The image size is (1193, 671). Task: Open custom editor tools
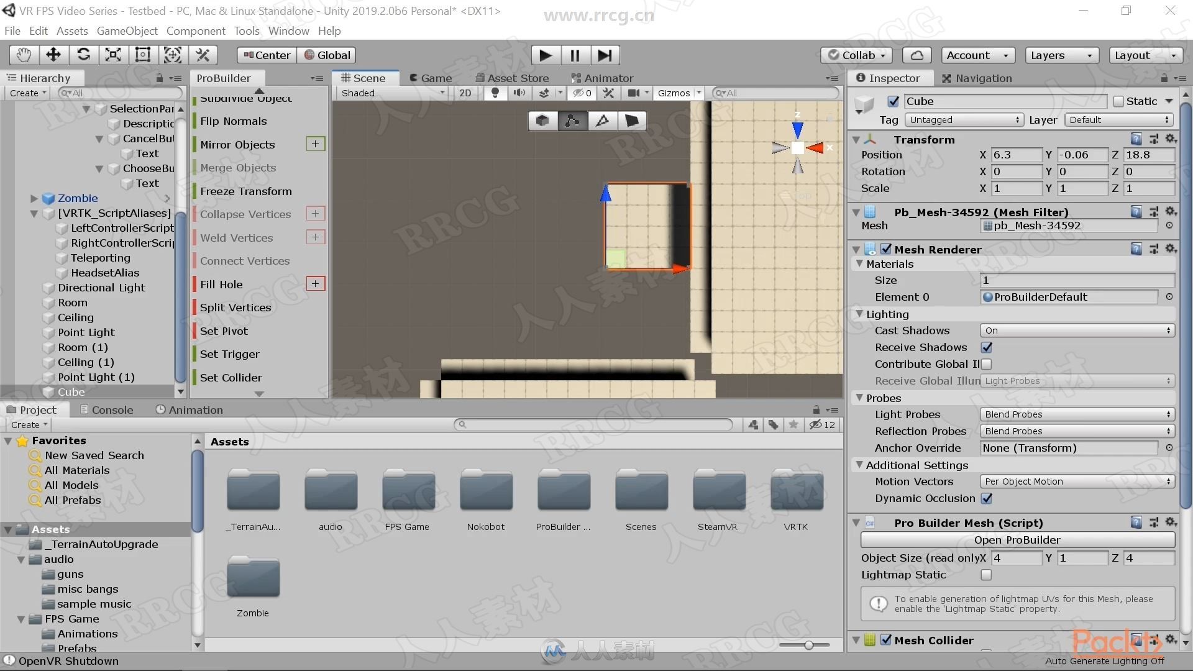(203, 55)
